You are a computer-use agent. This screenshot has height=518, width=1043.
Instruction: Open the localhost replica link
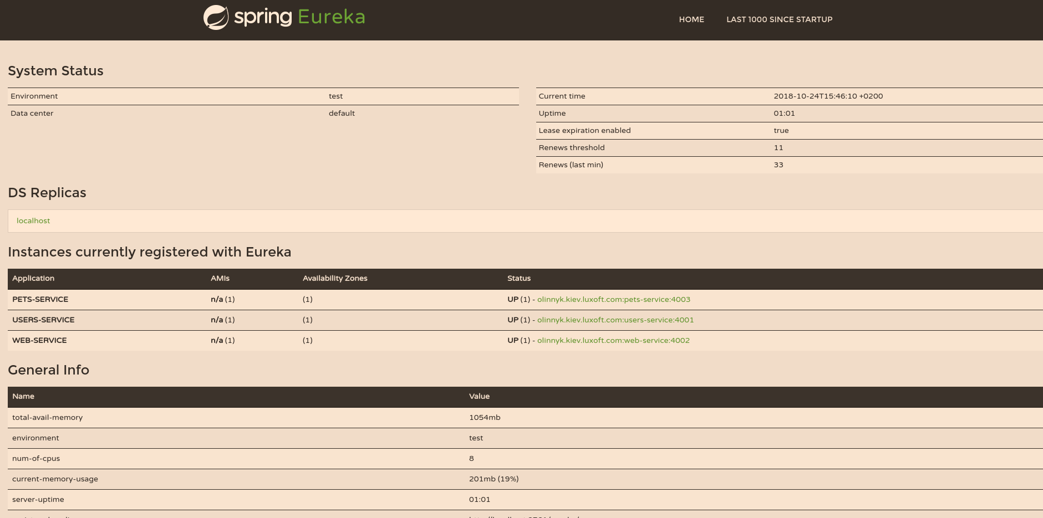[33, 220]
